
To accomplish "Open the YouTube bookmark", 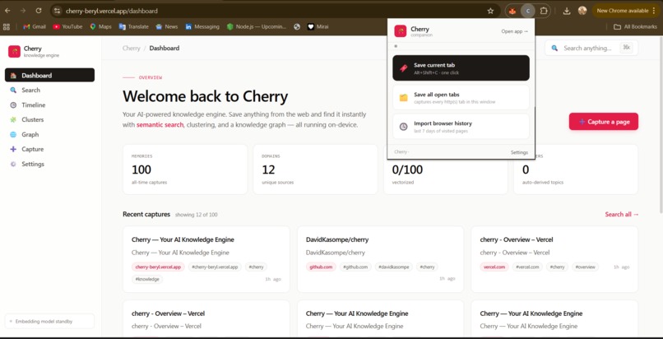I will coord(67,26).
